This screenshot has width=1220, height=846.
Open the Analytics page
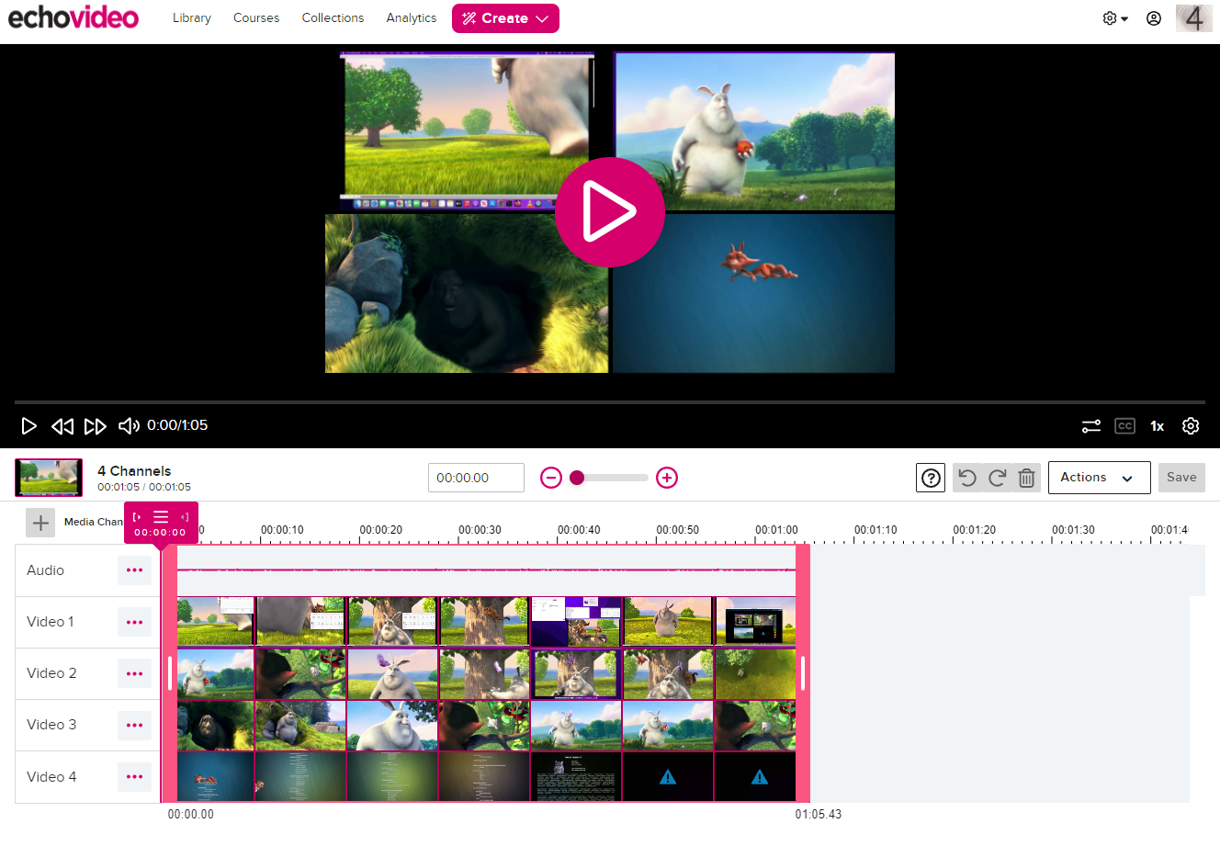[x=412, y=17]
